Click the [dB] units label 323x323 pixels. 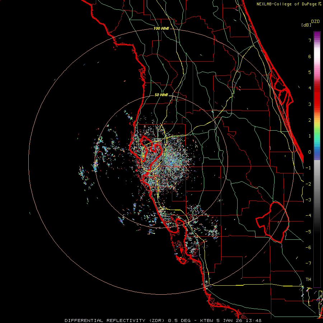306,25
